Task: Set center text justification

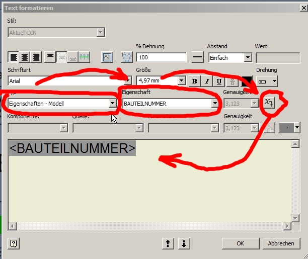Action: pyautogui.click(x=25, y=57)
